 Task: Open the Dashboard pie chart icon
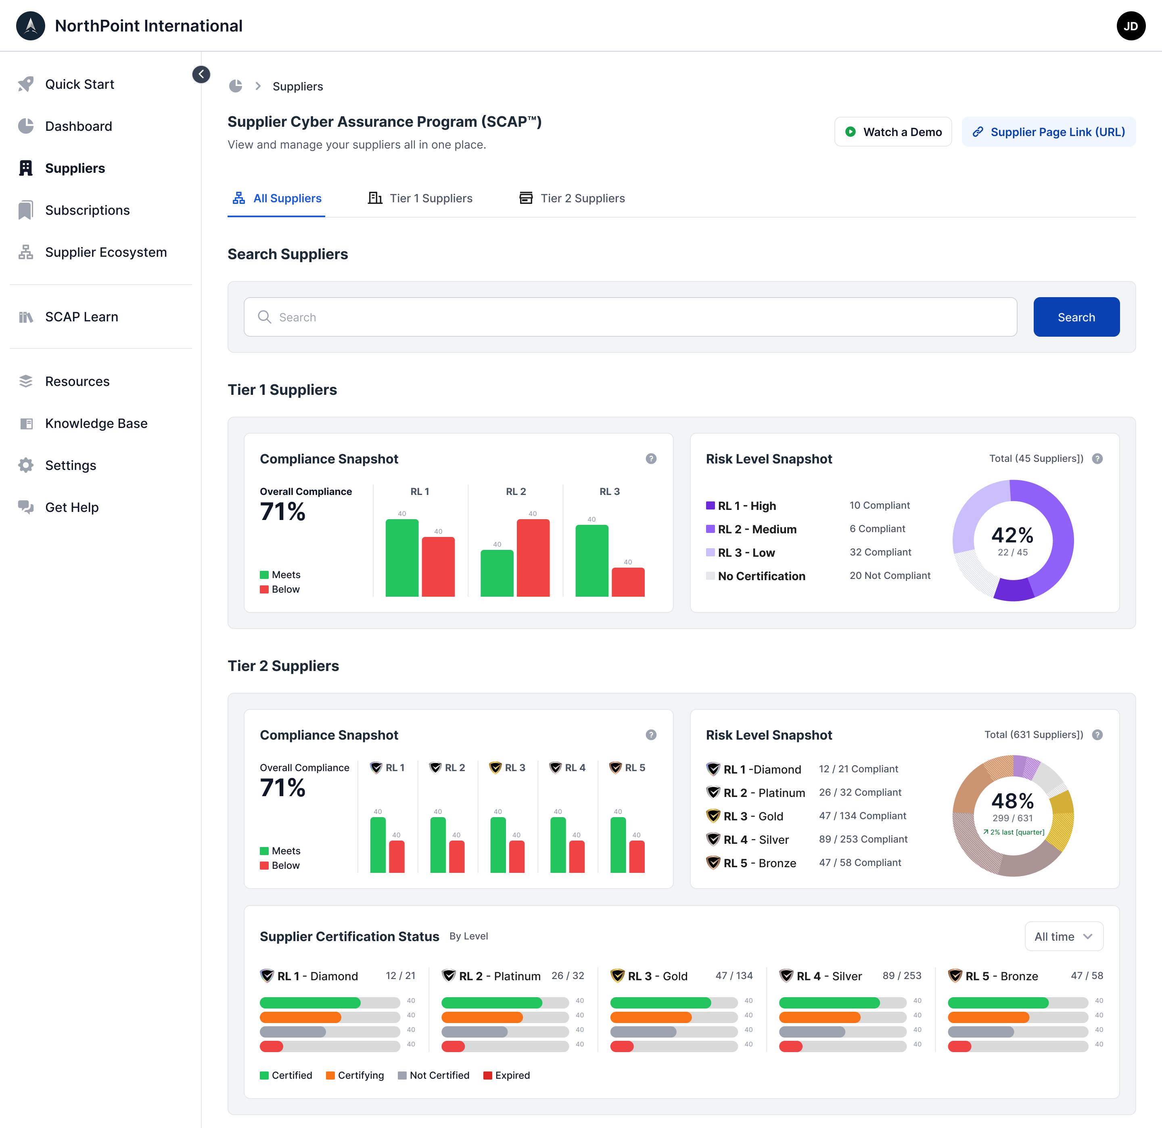click(x=25, y=126)
